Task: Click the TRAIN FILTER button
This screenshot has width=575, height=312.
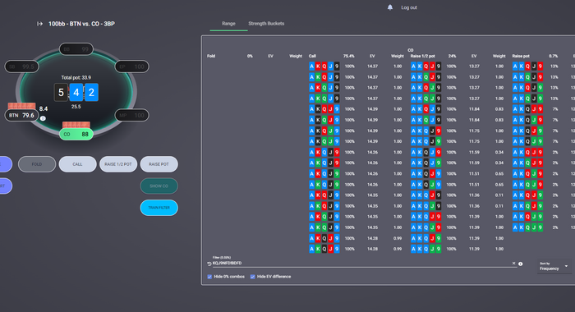Action: click(159, 208)
